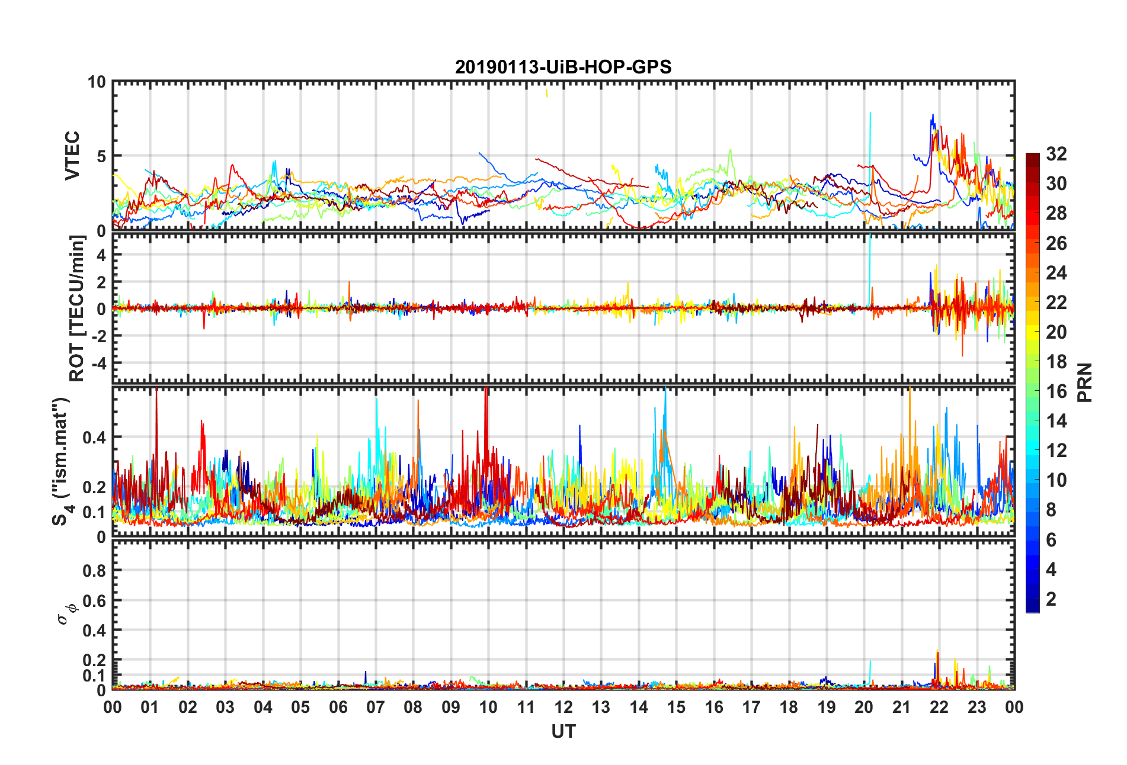Select hour tick label 19 on UT axis
1127x765 pixels.
(x=826, y=707)
